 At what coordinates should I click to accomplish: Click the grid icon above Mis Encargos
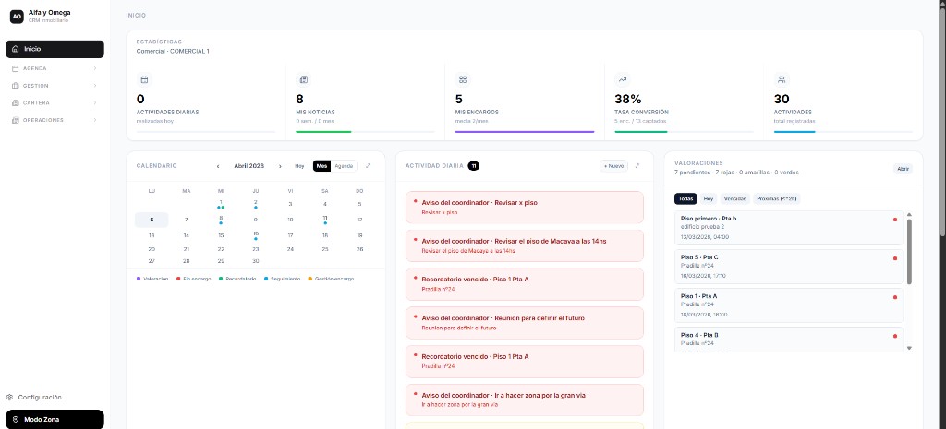click(463, 79)
